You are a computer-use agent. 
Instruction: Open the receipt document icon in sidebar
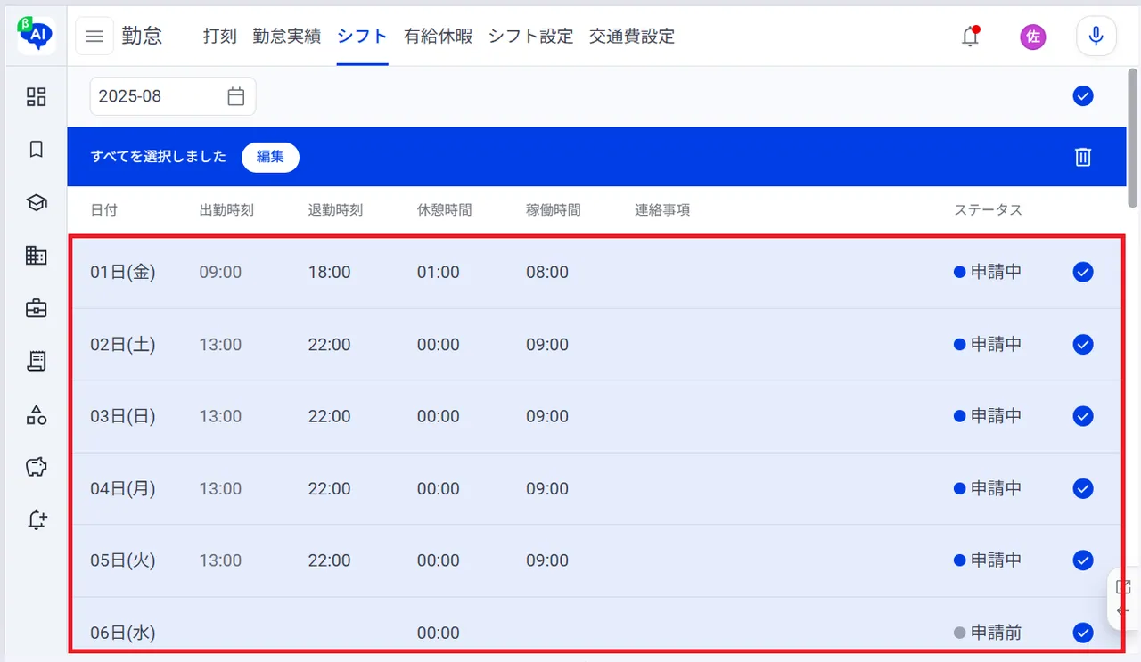pos(36,361)
